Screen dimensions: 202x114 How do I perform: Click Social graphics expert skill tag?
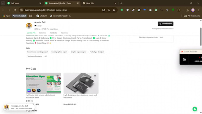[x=59, y=52]
